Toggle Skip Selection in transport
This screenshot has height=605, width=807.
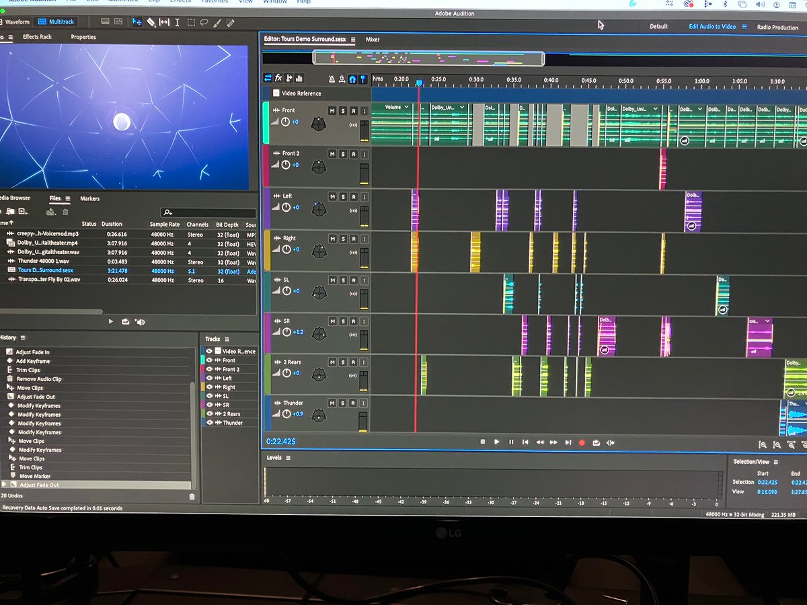[x=611, y=443]
